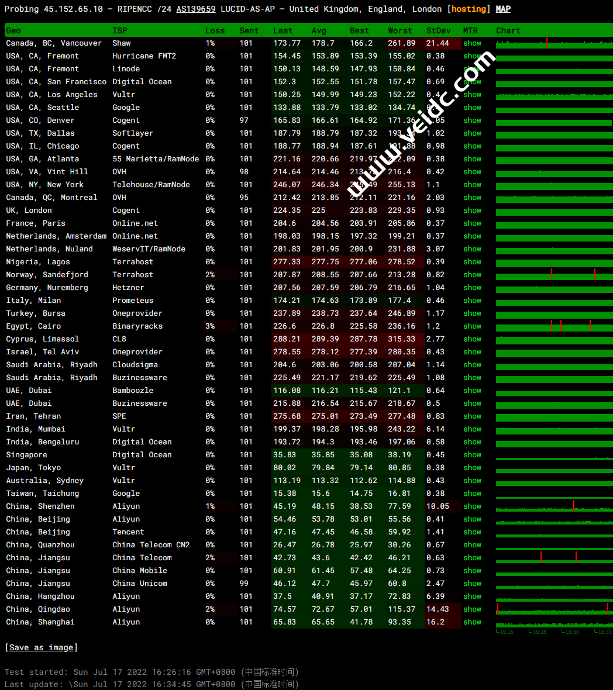Select ISP cell Prometeus
Viewport: 613px width, 690px height.
tap(133, 300)
